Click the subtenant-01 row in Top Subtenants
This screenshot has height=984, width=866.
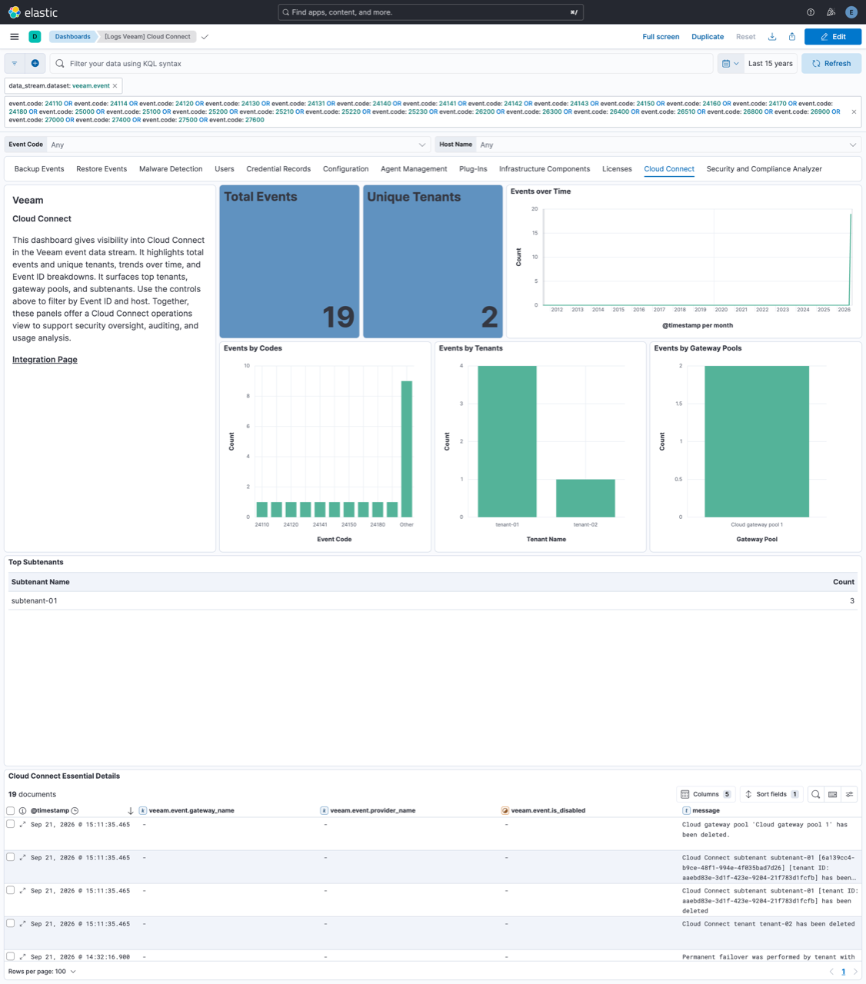[x=433, y=601]
